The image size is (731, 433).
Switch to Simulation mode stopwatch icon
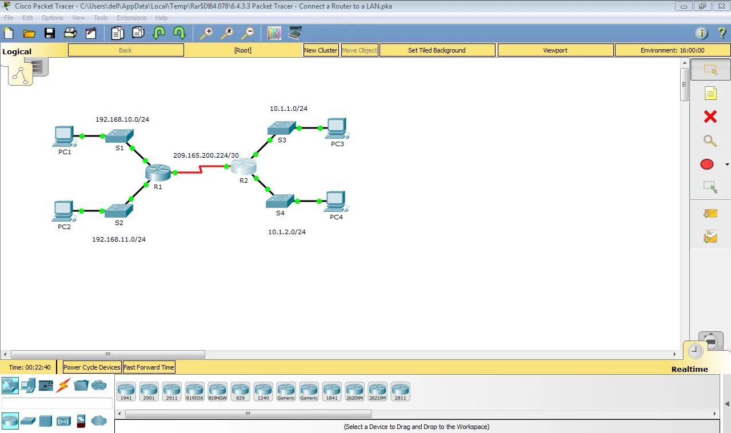point(711,341)
